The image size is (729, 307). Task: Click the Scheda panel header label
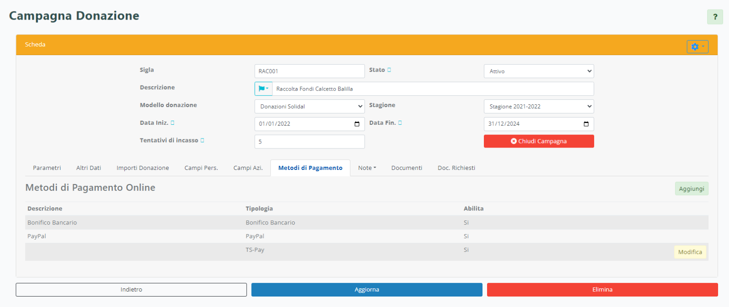(35, 44)
